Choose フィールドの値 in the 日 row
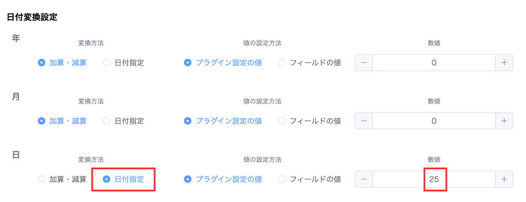The height and width of the screenshot is (202, 526). click(x=310, y=179)
